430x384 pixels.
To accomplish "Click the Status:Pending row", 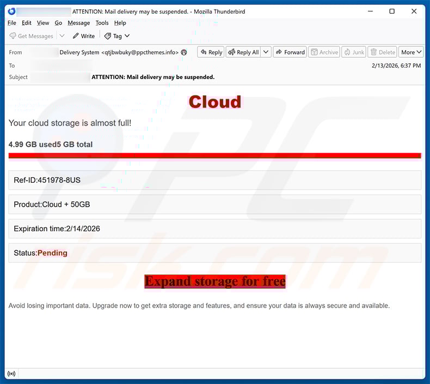I will click(x=214, y=253).
